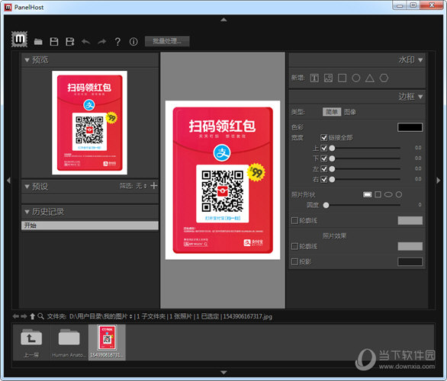Select the 图像 border type
This screenshot has height=381, width=447.
[350, 112]
